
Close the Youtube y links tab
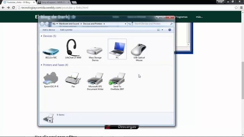tap(34, 2)
